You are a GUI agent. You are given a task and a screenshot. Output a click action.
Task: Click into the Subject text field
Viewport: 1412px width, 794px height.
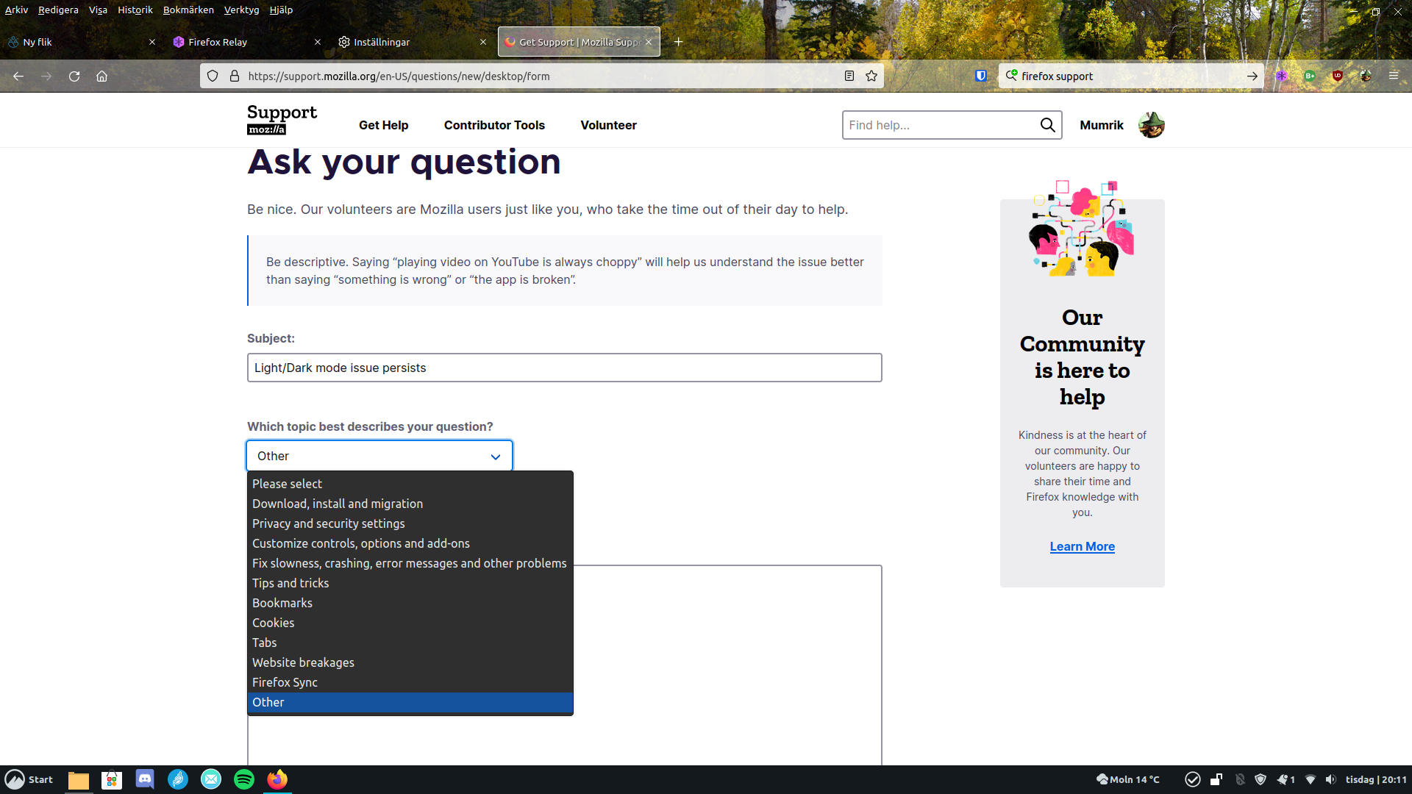point(564,368)
